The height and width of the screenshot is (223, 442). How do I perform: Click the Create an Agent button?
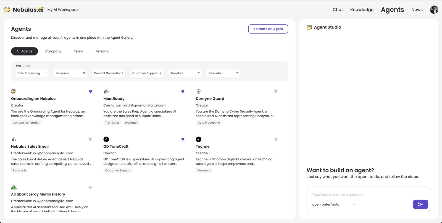coord(268,29)
